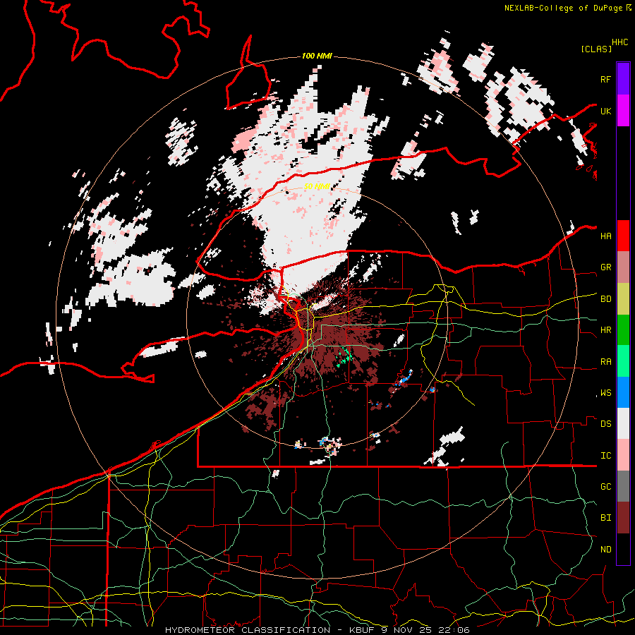Pick the GC legend label
Screen dimensions: 635x635
pyautogui.click(x=605, y=487)
